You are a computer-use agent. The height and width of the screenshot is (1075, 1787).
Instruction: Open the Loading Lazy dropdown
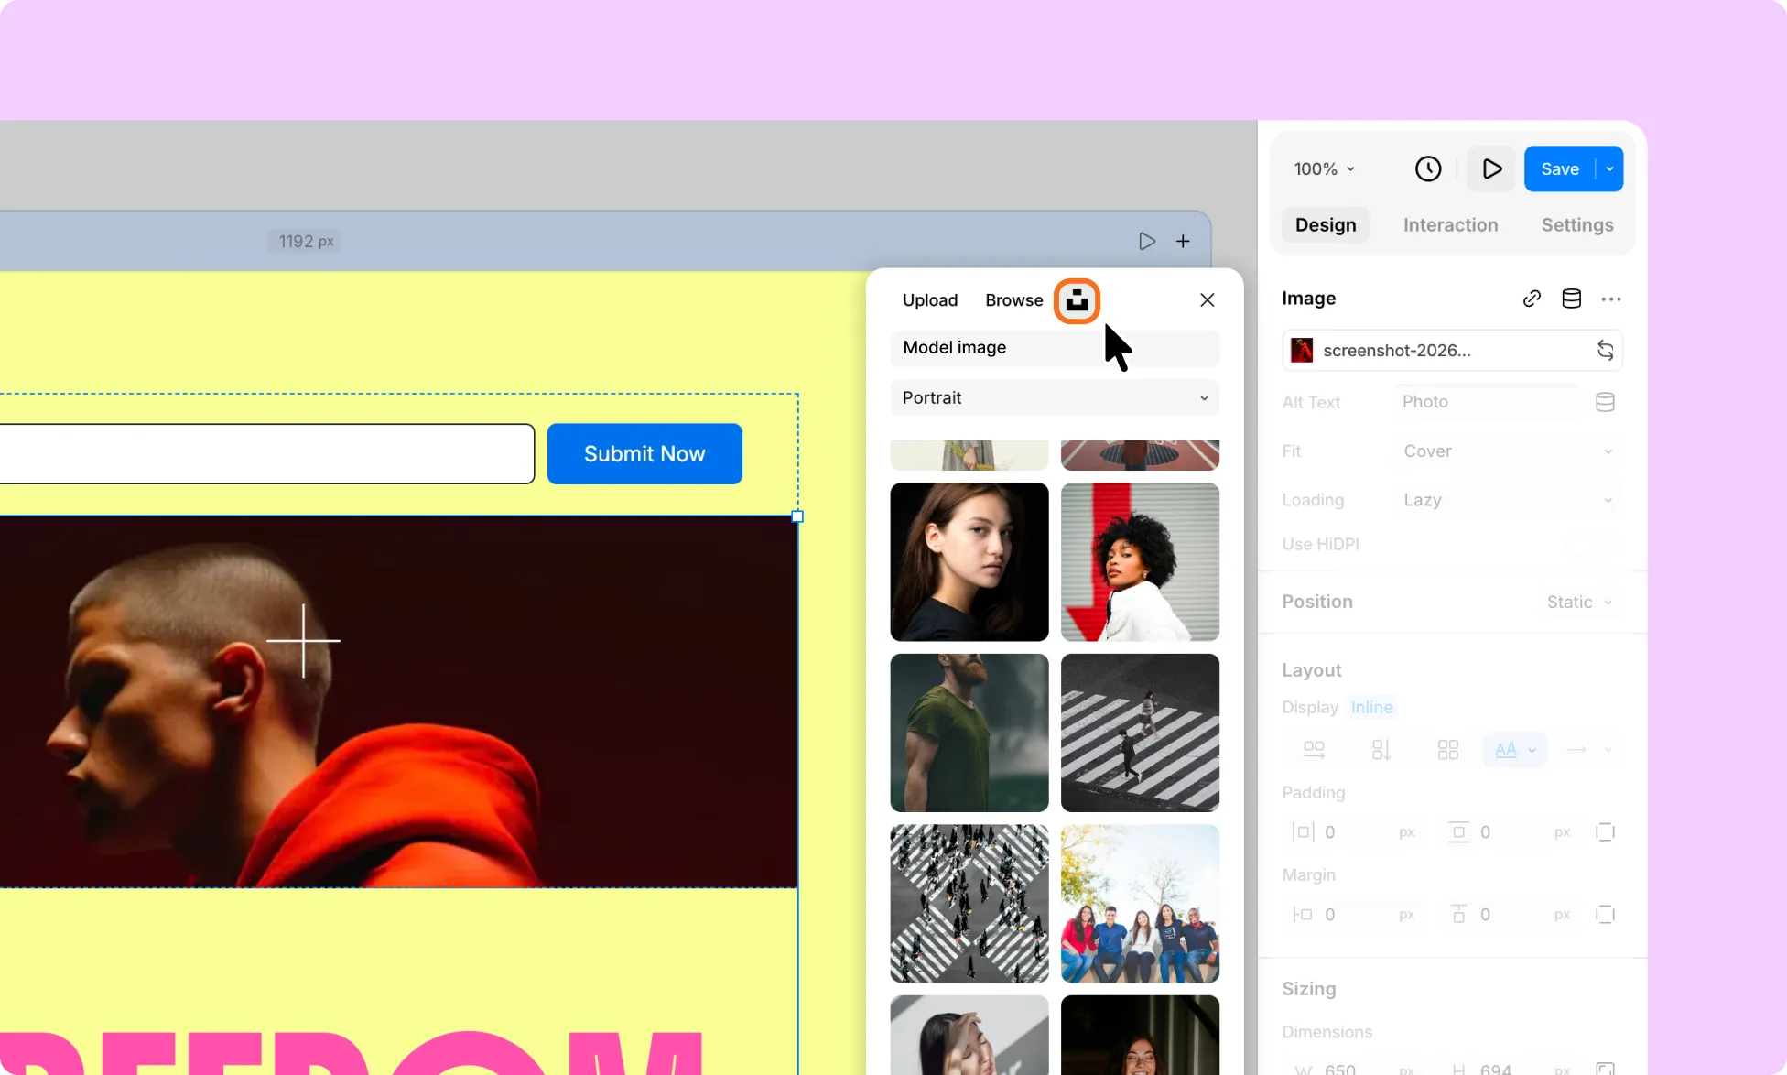(x=1508, y=500)
